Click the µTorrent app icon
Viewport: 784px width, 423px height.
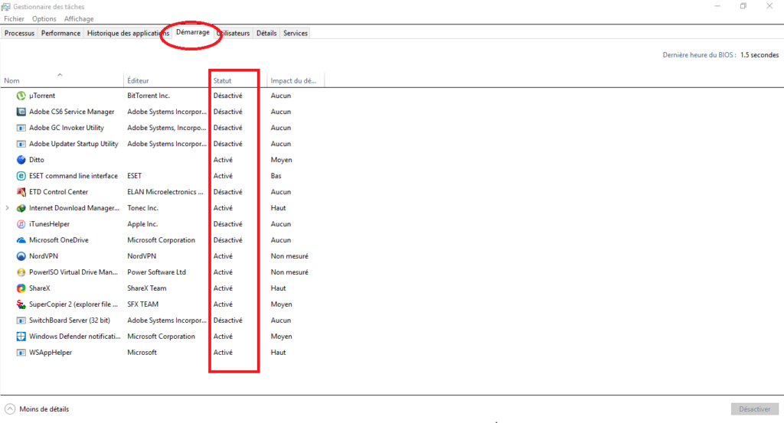tap(21, 96)
